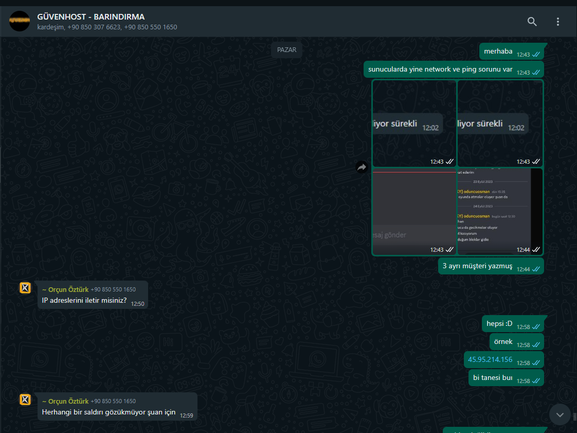Click the double check on 'örnek' message
Viewport: 577px width, 433px height.
[x=536, y=345]
